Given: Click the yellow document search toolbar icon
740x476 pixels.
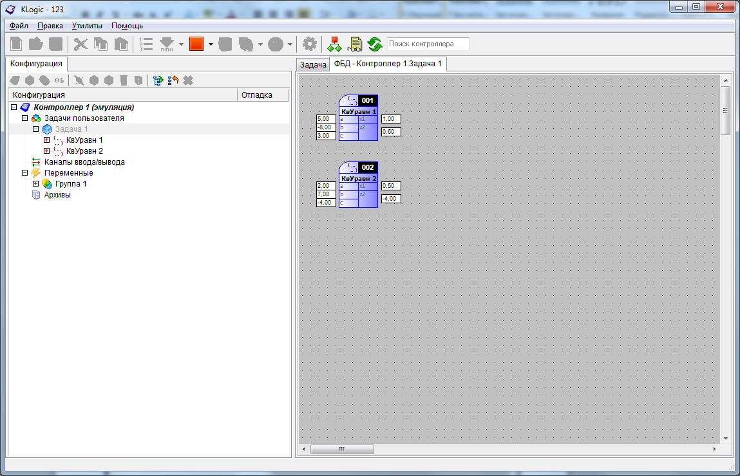Looking at the screenshot, I should 354,44.
